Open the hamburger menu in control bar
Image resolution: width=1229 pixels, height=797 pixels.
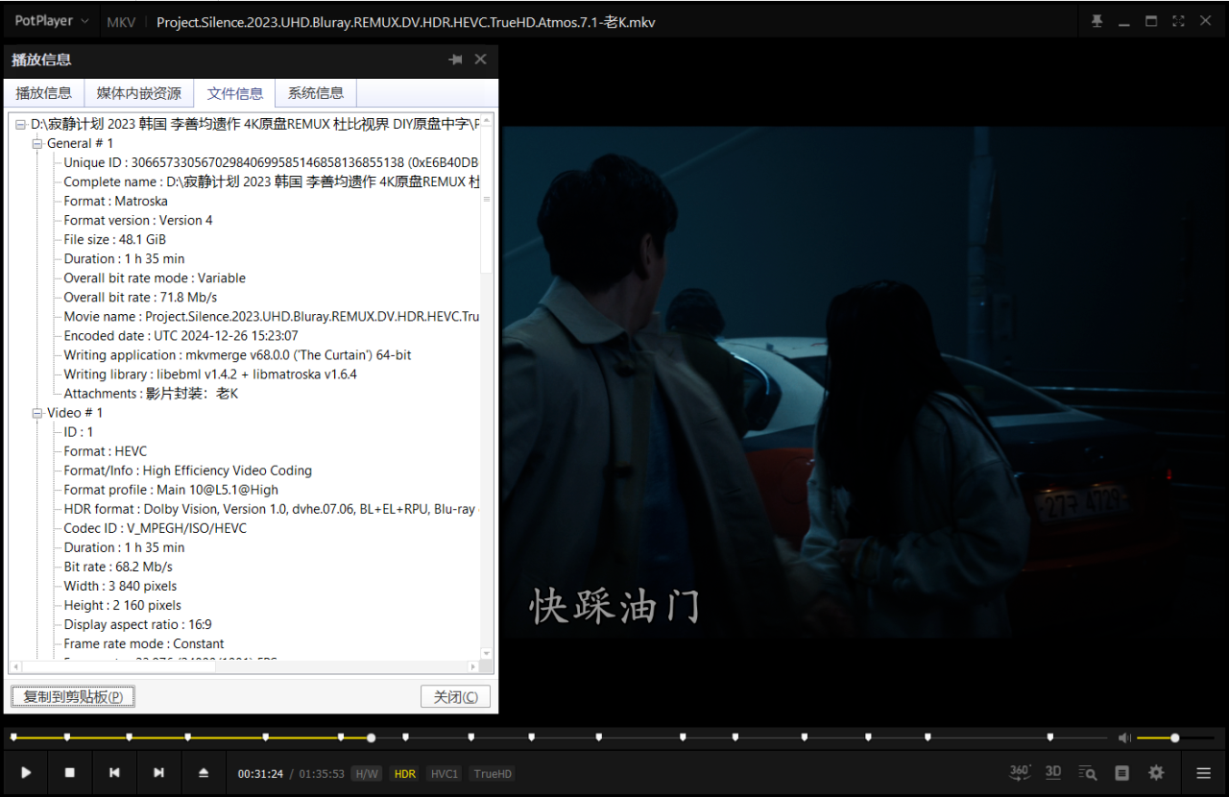[1203, 773]
